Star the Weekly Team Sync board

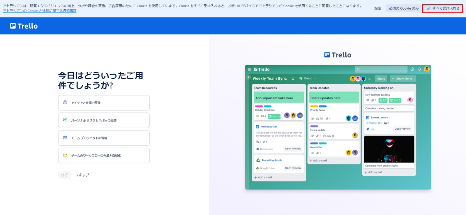[293, 79]
